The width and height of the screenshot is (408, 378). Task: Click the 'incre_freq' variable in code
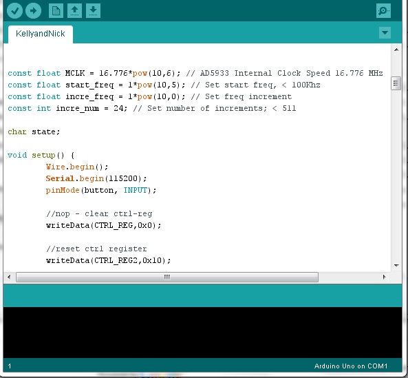coord(89,97)
